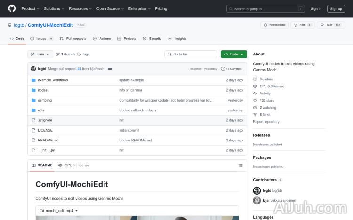353x220 pixels.
Task: Expand the main branch selector
Action: pyautogui.click(x=40, y=55)
